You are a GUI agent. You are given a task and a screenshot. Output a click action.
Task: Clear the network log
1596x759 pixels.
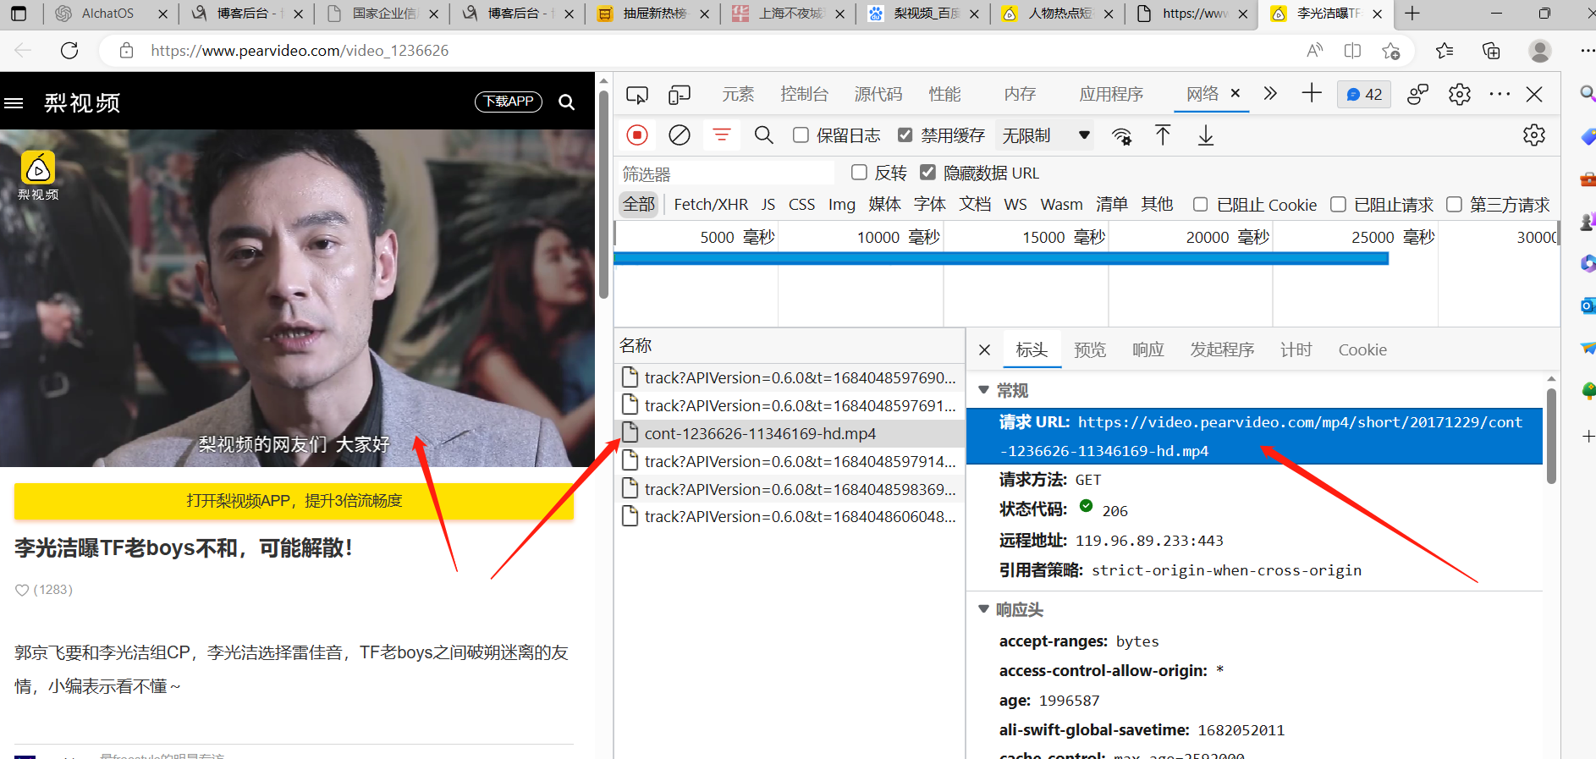pos(680,135)
